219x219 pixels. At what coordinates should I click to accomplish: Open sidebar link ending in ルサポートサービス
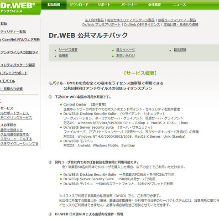click(x=15, y=113)
